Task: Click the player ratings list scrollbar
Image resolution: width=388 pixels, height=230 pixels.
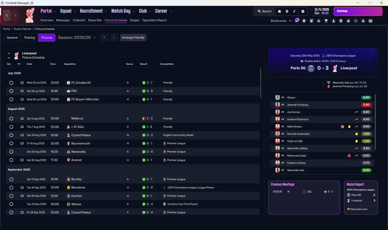Action: [375, 122]
